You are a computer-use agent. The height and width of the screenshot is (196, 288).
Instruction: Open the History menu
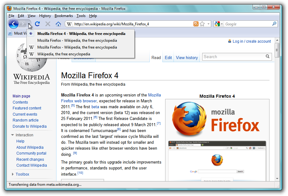(45, 16)
